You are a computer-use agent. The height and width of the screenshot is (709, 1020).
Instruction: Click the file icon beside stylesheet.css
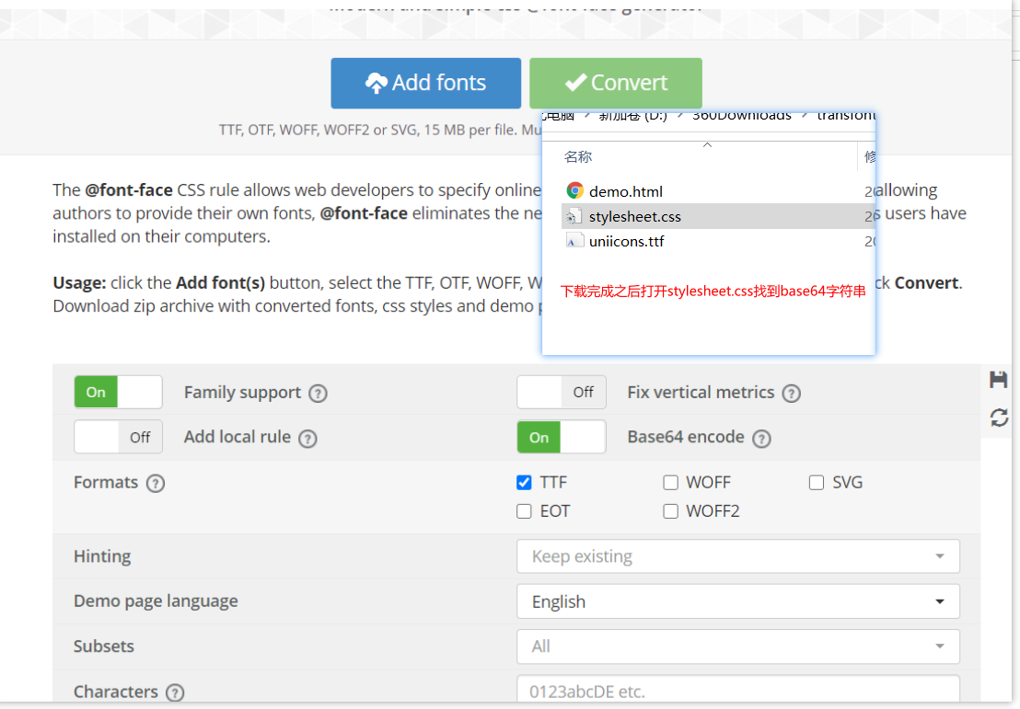(574, 216)
